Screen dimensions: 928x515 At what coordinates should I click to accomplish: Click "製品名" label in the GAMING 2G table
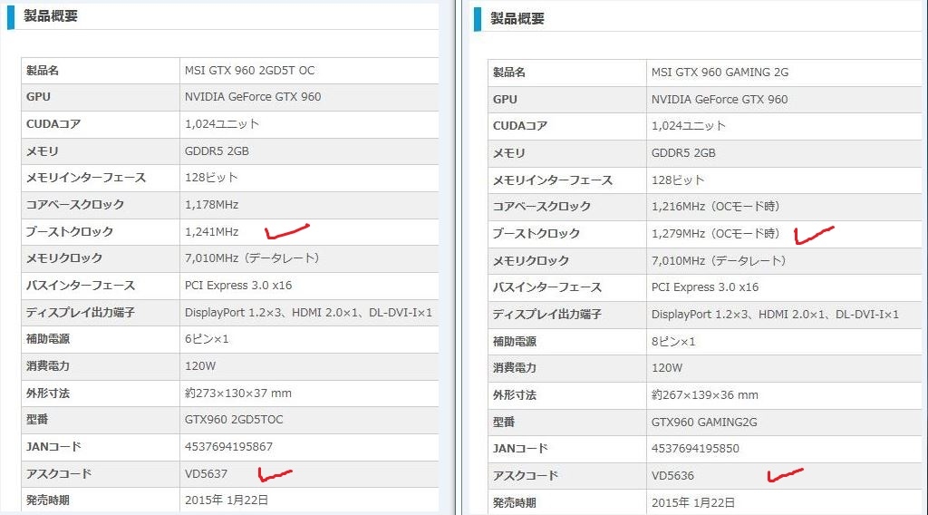[x=509, y=73]
